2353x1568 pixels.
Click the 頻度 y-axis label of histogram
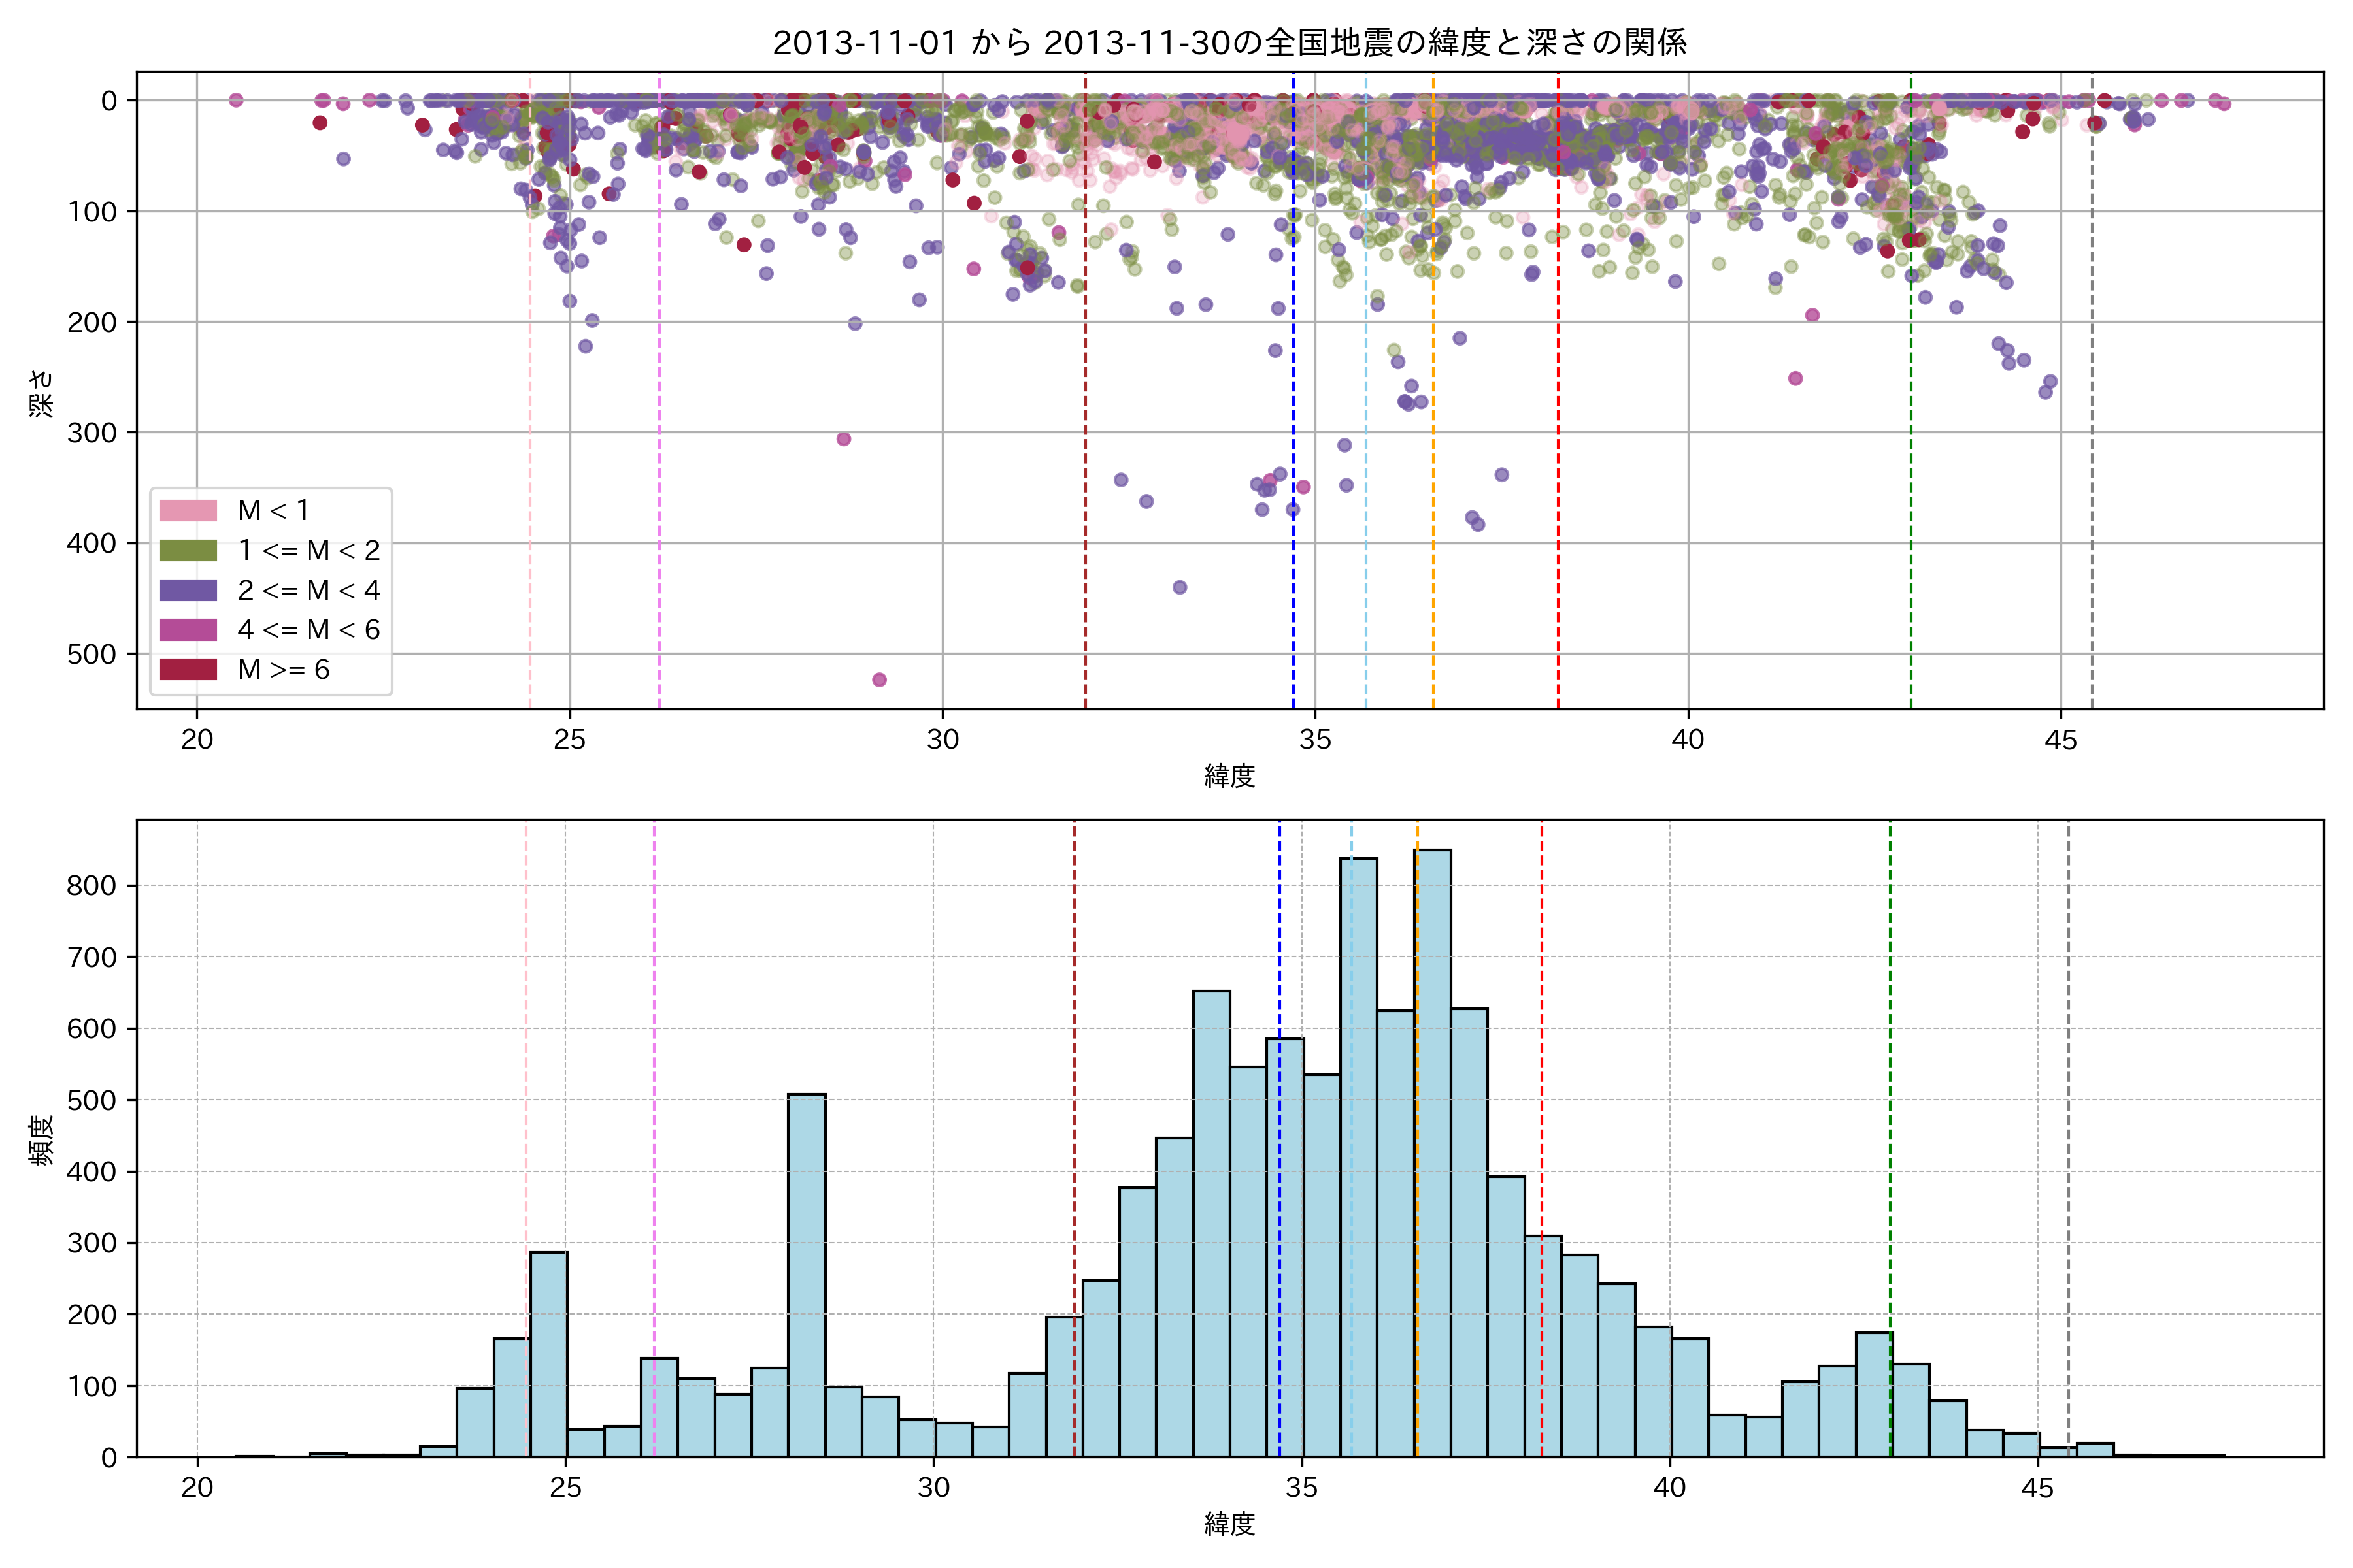point(41,1140)
